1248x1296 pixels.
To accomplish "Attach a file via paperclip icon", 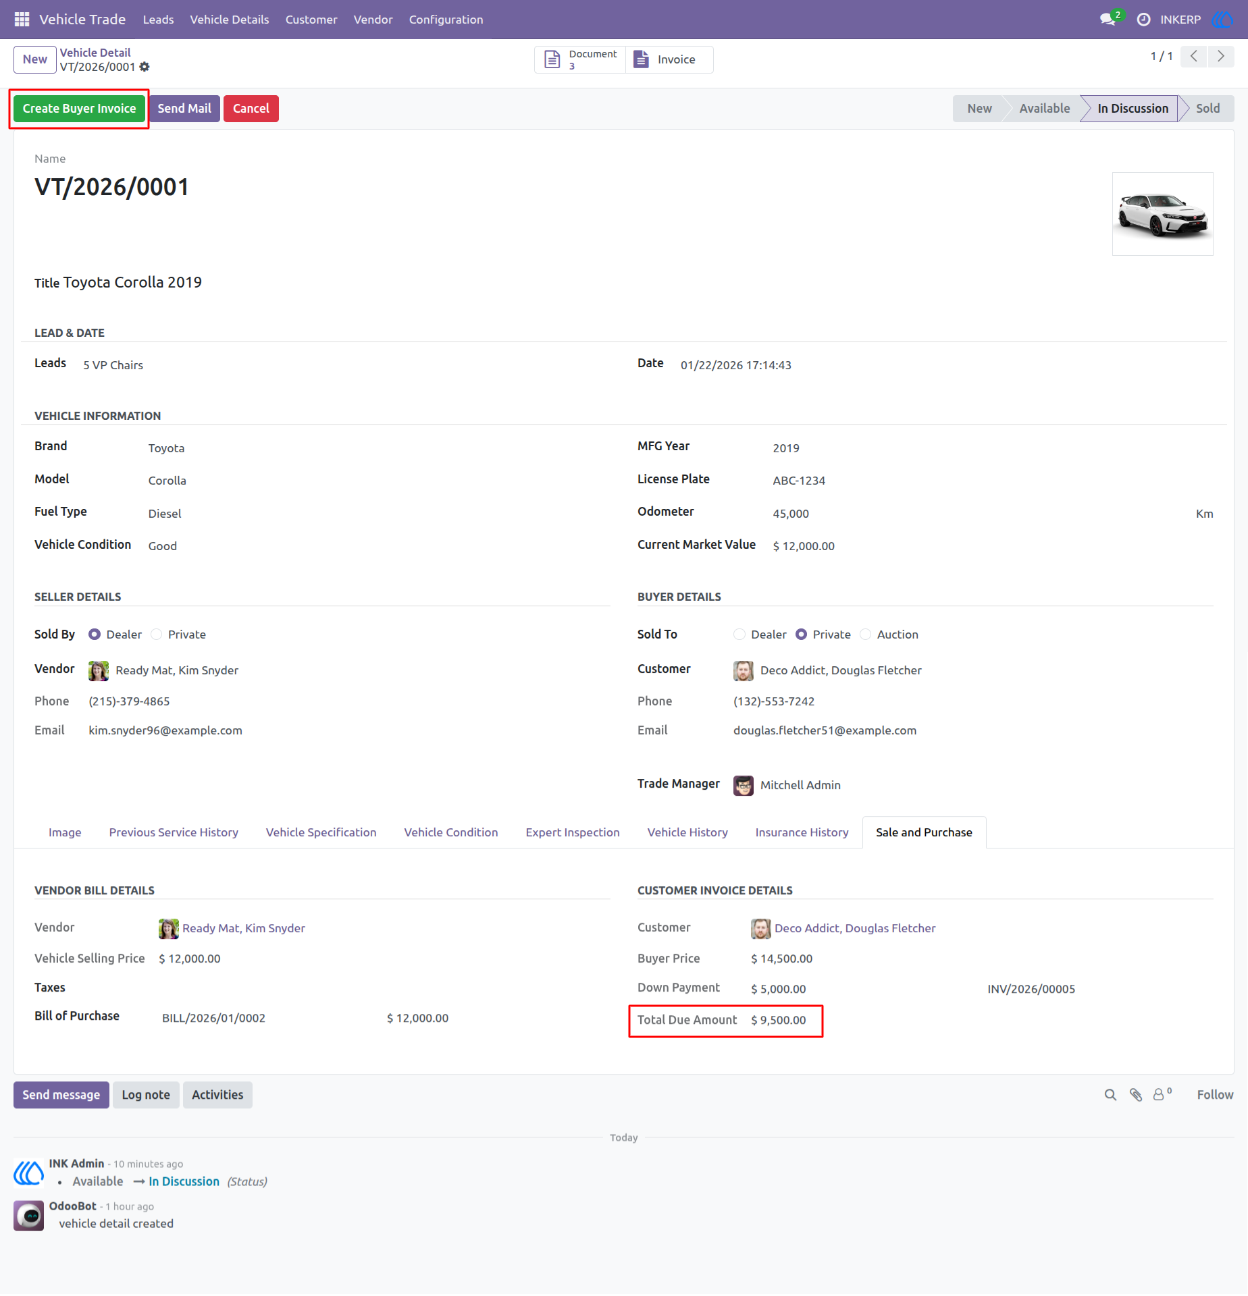I will (x=1136, y=1095).
